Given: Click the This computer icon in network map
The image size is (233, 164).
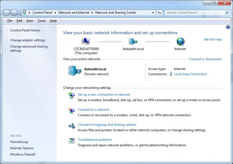Looking at the screenshot, I should pos(86,41).
